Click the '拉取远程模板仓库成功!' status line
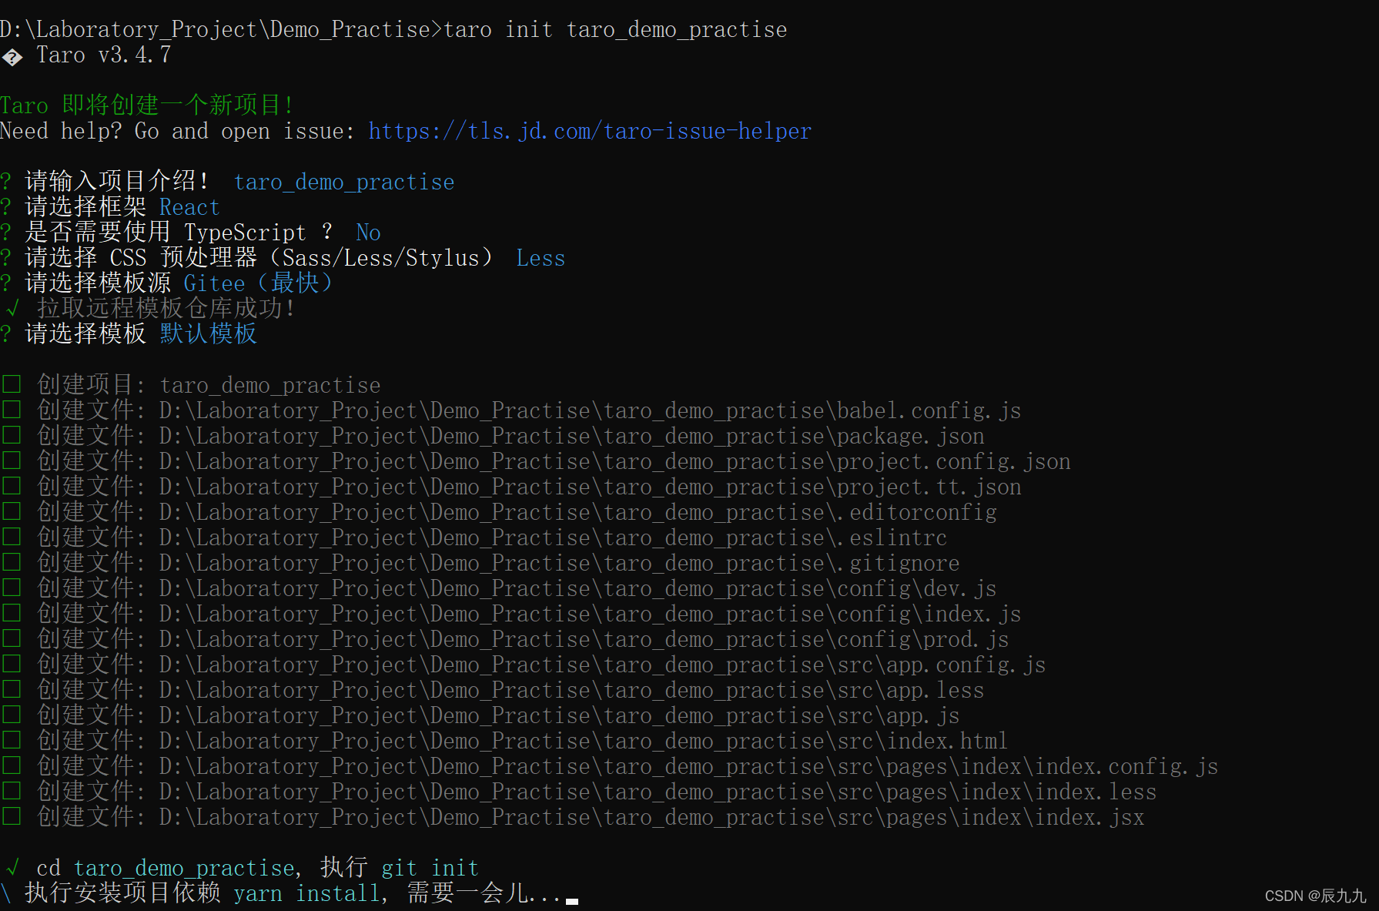 point(166,310)
